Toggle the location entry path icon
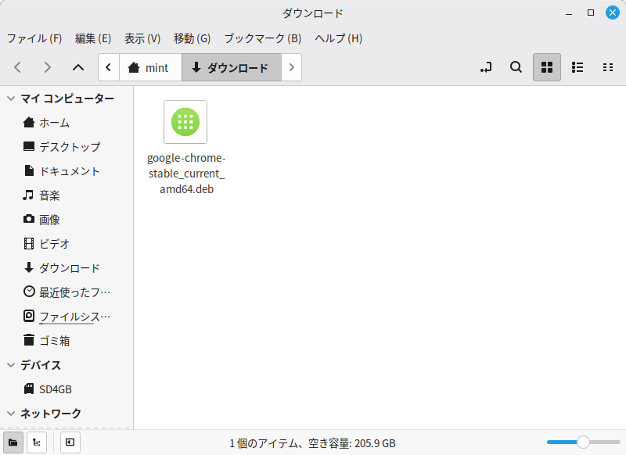 click(x=486, y=67)
